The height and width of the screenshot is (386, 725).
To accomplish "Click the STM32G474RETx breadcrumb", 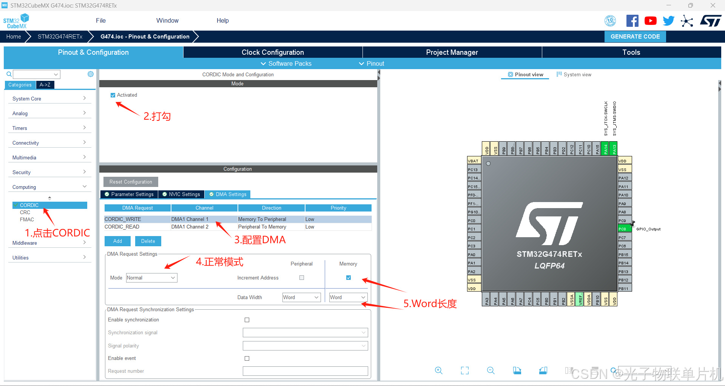I will pyautogui.click(x=60, y=37).
